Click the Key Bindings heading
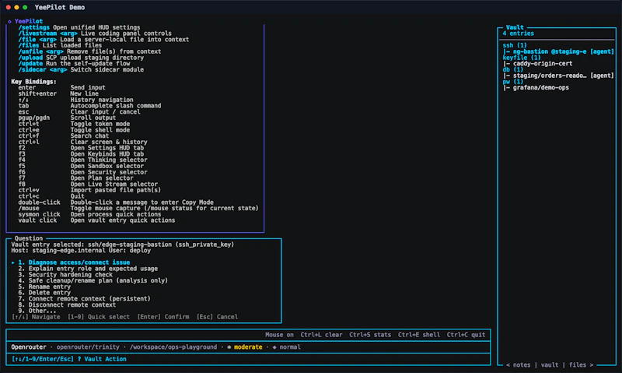622x373 pixels. pyautogui.click(x=33, y=82)
